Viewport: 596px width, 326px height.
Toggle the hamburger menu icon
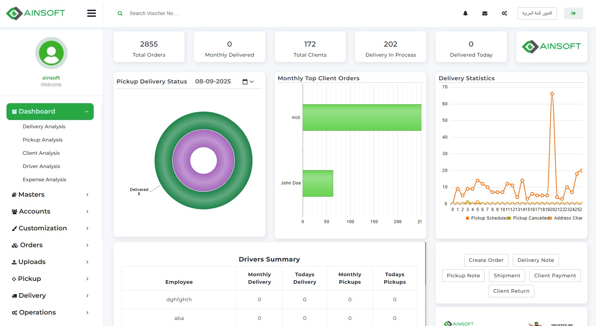pyautogui.click(x=92, y=13)
